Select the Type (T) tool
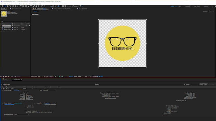The image size is (216, 121). [x=31, y=6]
